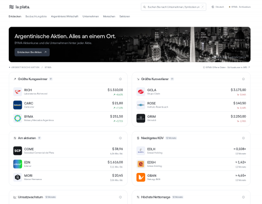262x204 pixels.
Task: Open the BYMA ring logo
Action: 17,118
